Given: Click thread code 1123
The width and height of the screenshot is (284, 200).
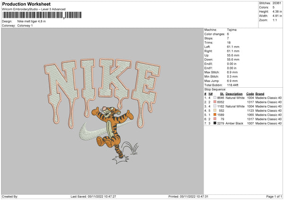Looking at the screenshot, I should 250,111.
